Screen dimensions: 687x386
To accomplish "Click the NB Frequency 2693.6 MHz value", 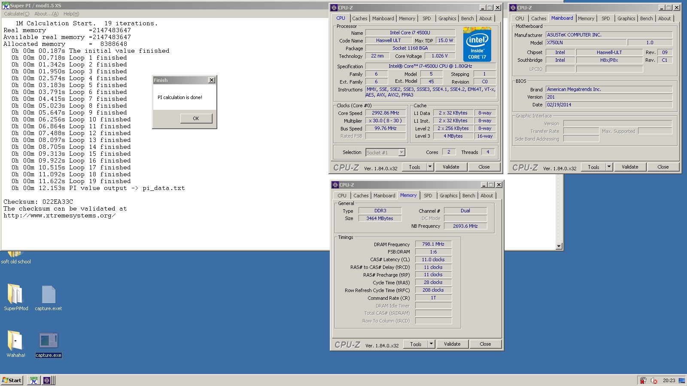I will (465, 226).
